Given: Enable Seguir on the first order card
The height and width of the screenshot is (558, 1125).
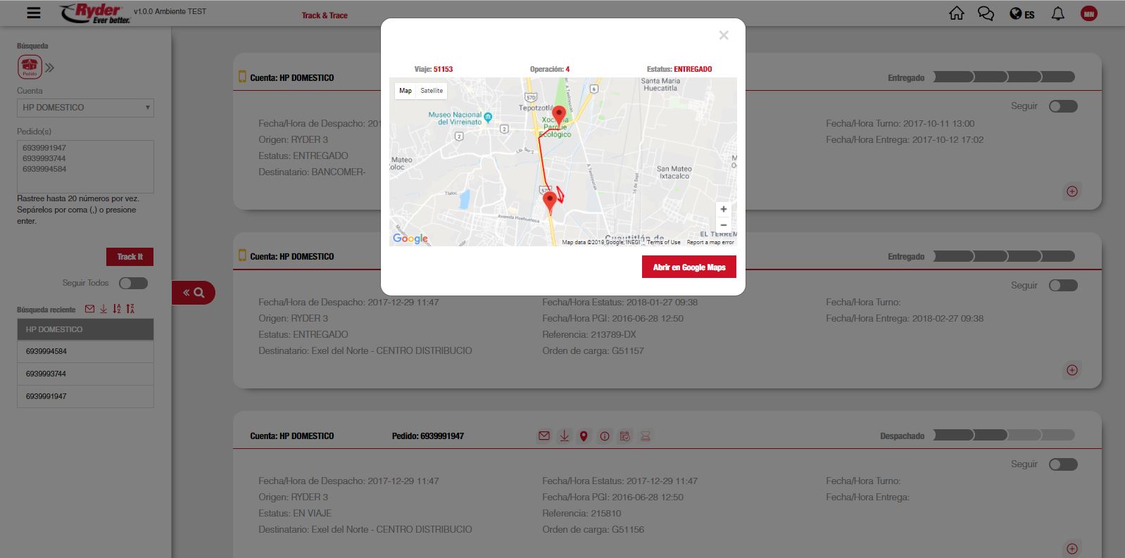Looking at the screenshot, I should (x=1062, y=106).
